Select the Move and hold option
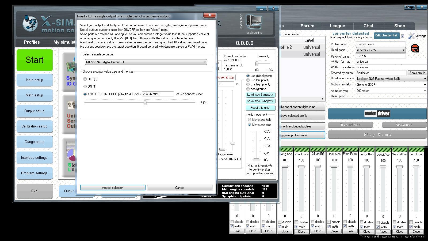 click(250, 120)
